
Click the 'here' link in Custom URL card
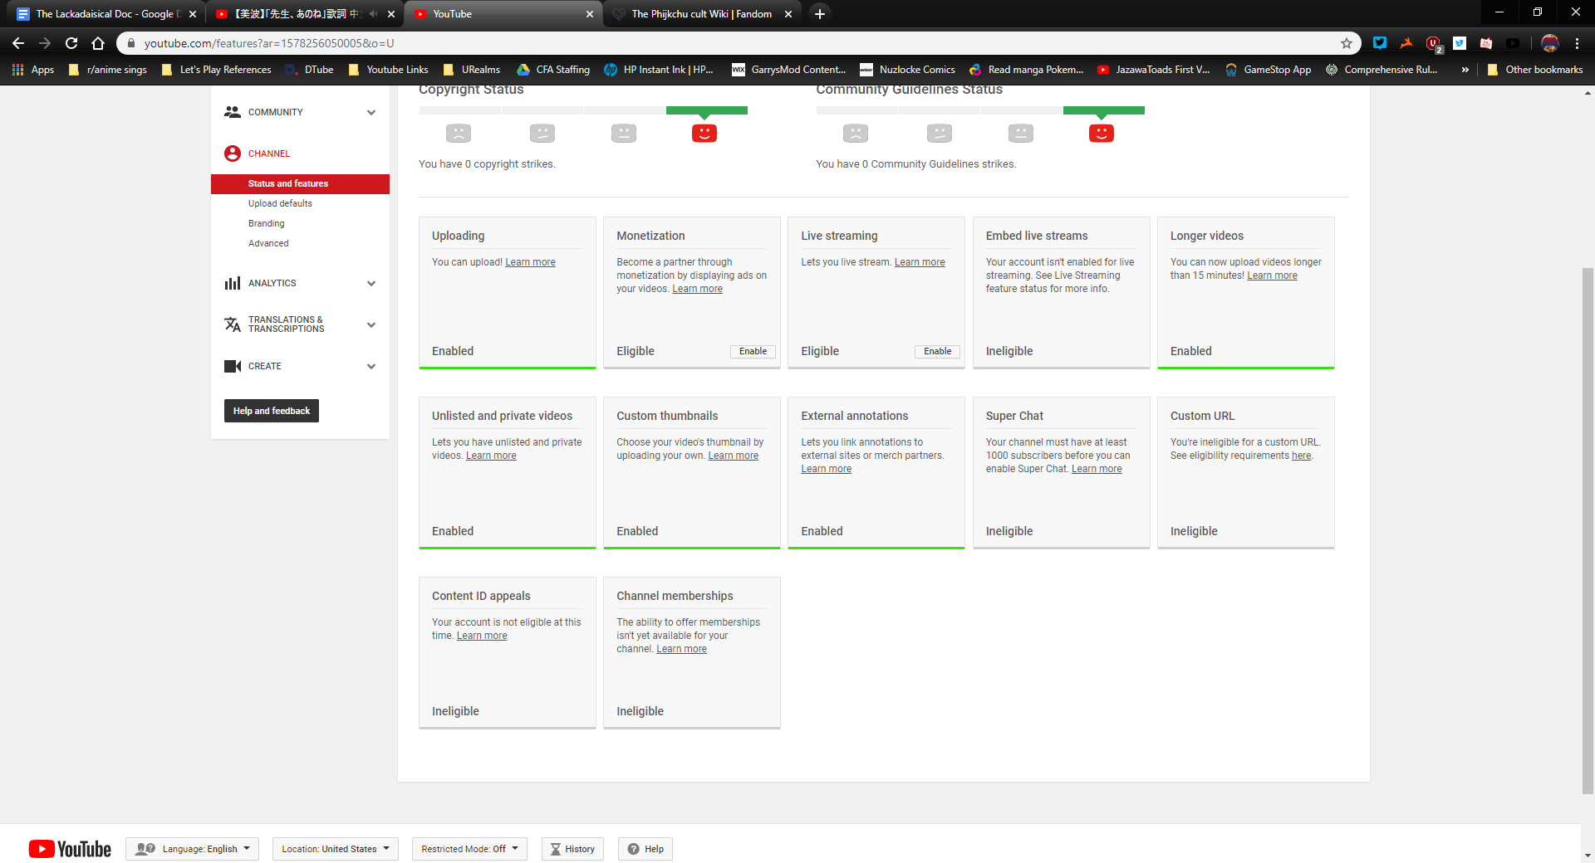[x=1301, y=456]
